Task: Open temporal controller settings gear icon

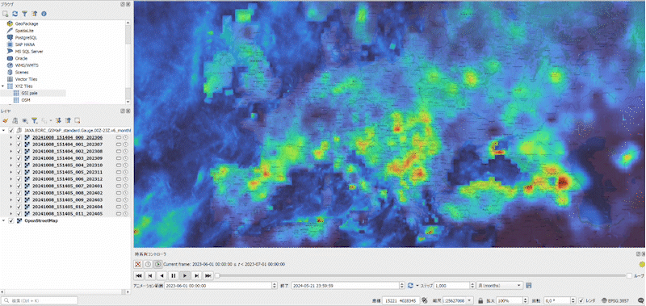Action: pos(641,264)
